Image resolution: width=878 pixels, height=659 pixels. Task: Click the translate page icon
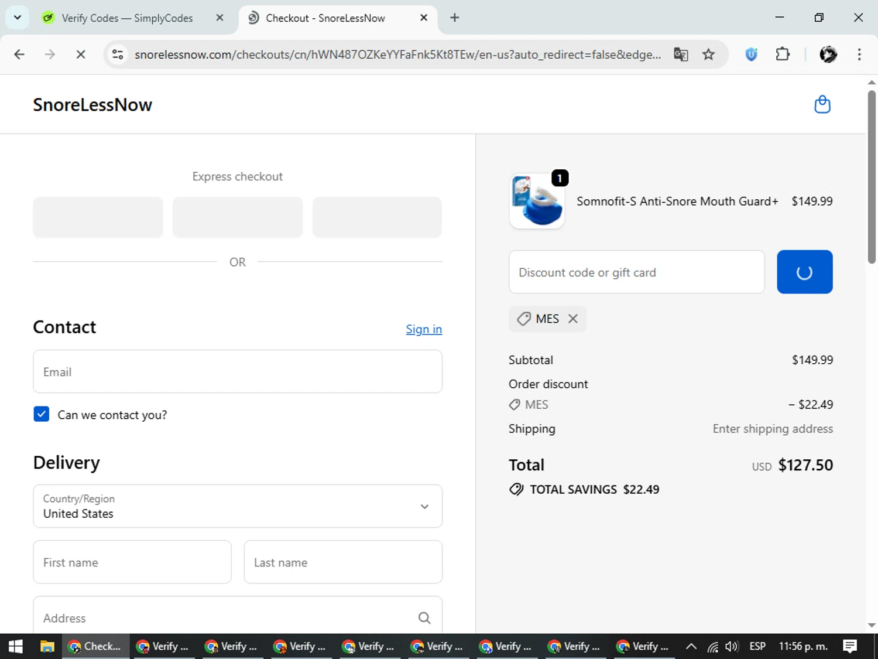coord(681,54)
